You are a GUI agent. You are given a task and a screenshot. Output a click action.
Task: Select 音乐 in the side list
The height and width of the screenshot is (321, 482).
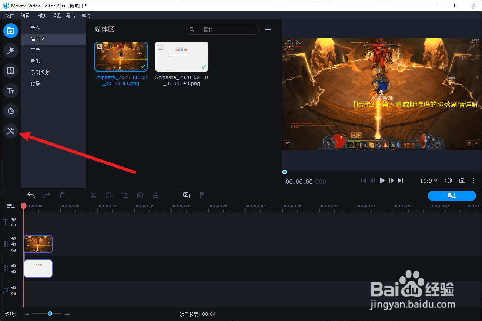54,61
